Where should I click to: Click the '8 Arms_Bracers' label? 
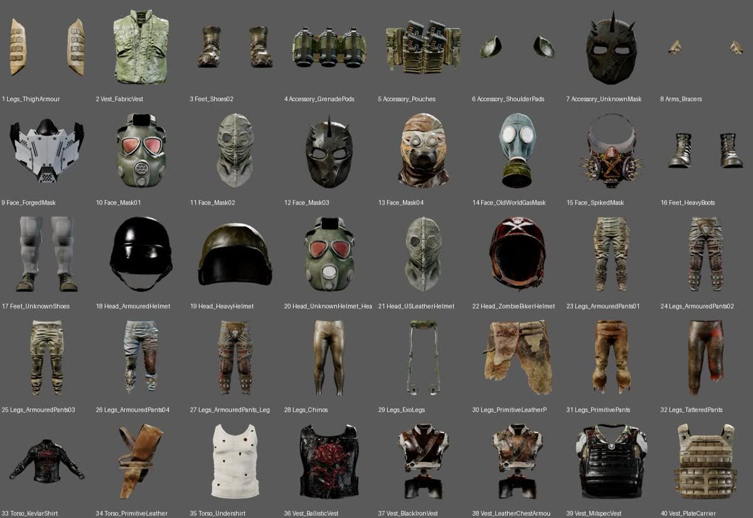click(x=681, y=99)
